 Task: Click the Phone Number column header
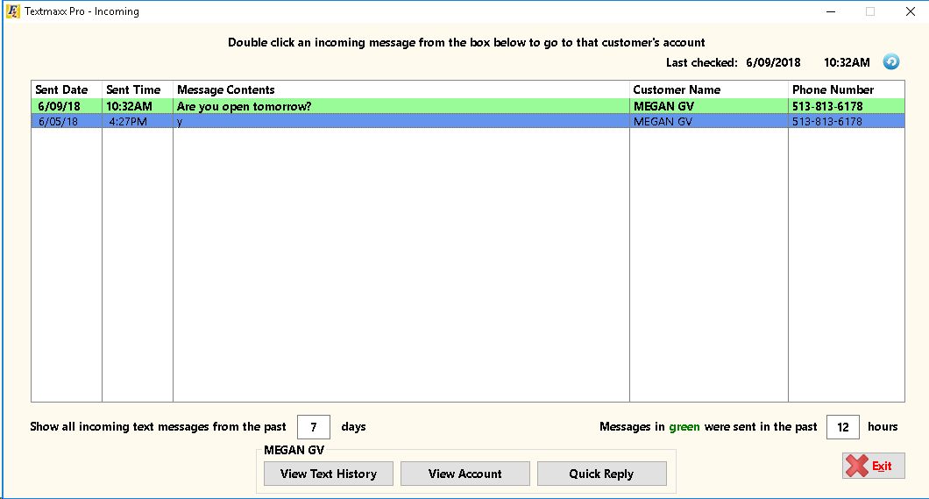tap(833, 89)
